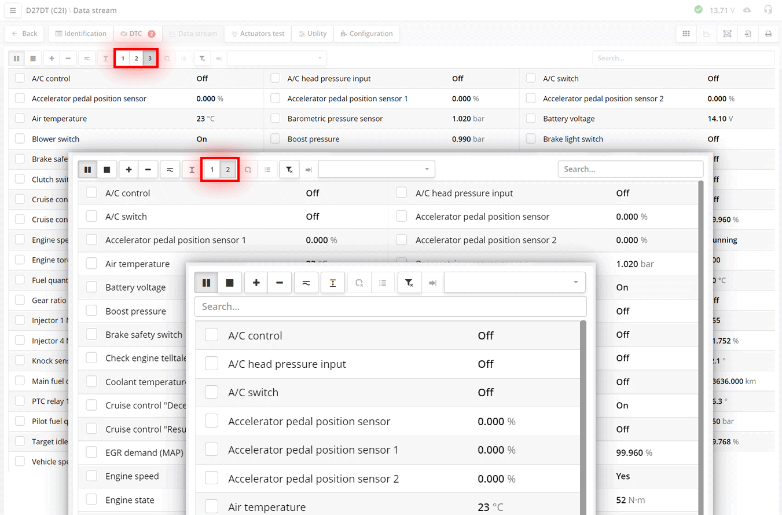
Task: Check the Battery voltage checkbox in middle panel
Action: pyautogui.click(x=91, y=287)
